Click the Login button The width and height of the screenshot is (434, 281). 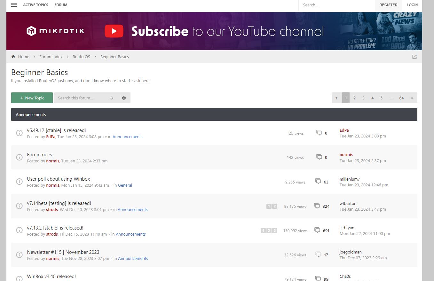coord(412,5)
